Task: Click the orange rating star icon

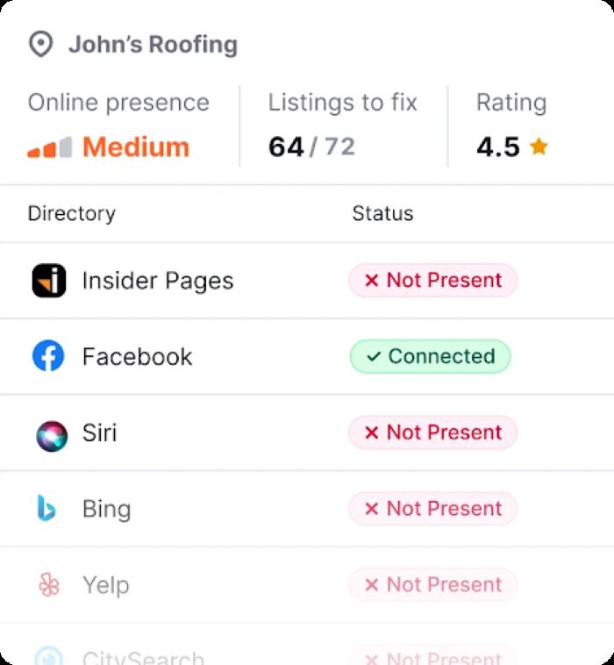Action: 539,147
